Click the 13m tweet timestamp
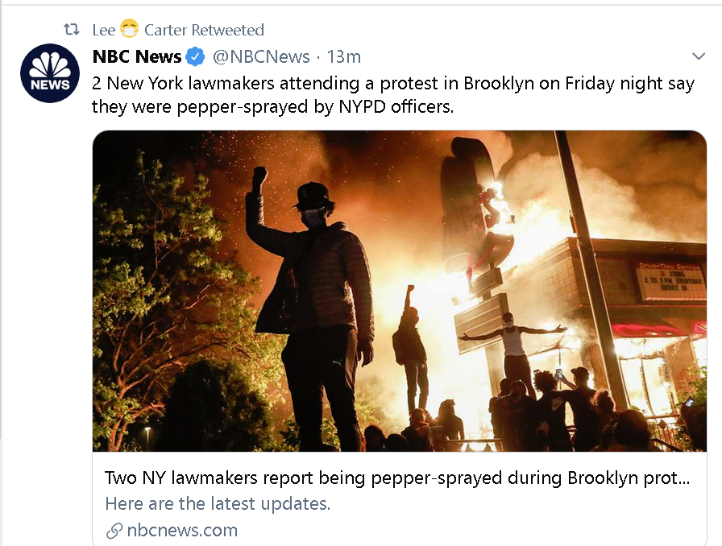Viewport: 722px width, 546px height. [343, 56]
